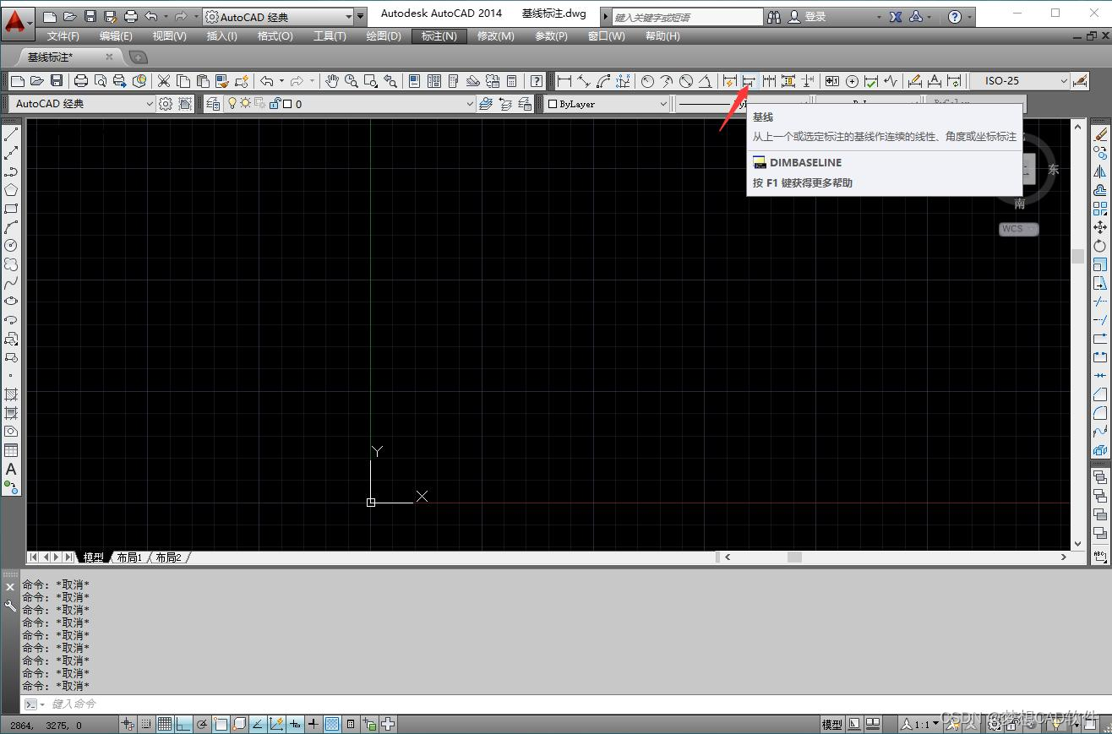Image resolution: width=1112 pixels, height=734 pixels.
Task: Toggle Polar tracking in status bar
Action: 202,724
